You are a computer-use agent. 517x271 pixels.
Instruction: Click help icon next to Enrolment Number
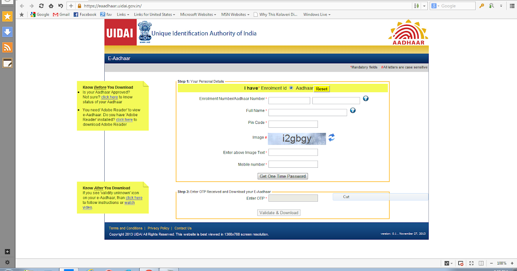point(366,99)
